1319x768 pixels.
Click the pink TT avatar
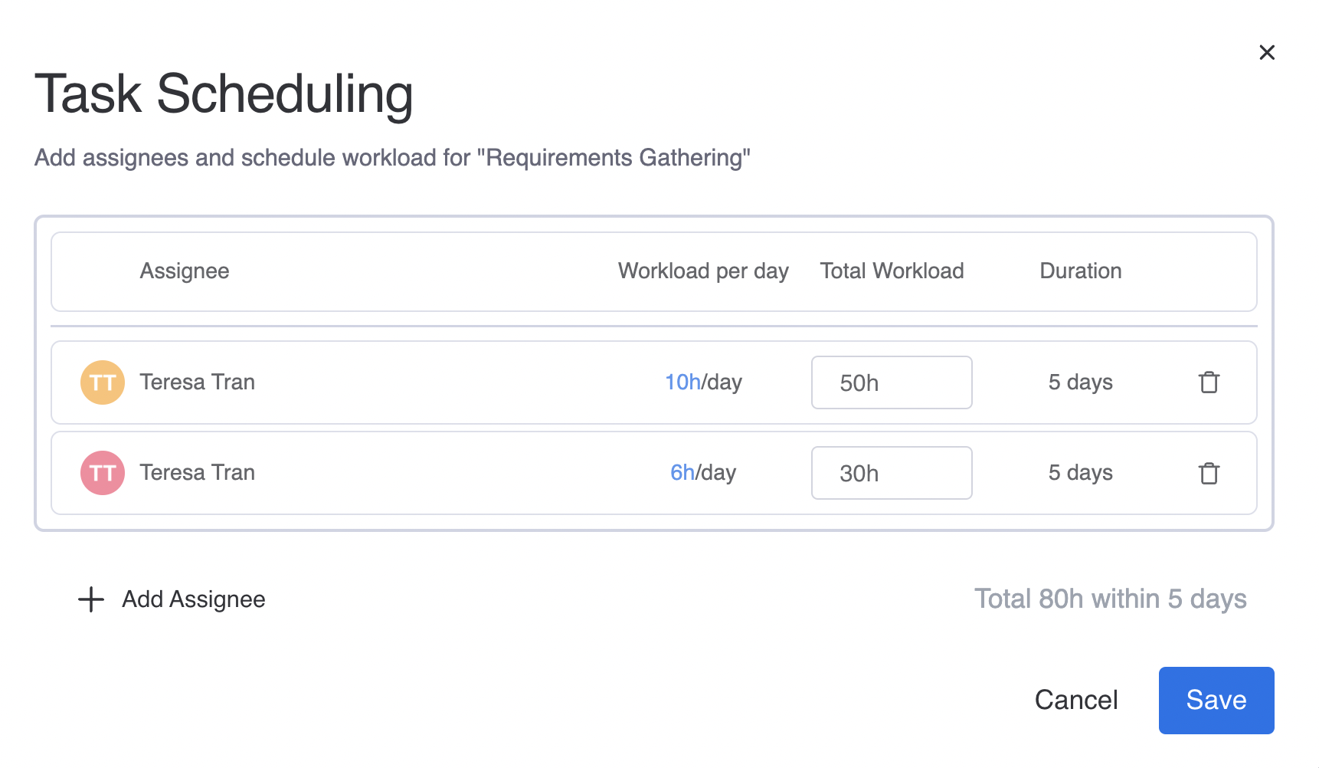103,473
